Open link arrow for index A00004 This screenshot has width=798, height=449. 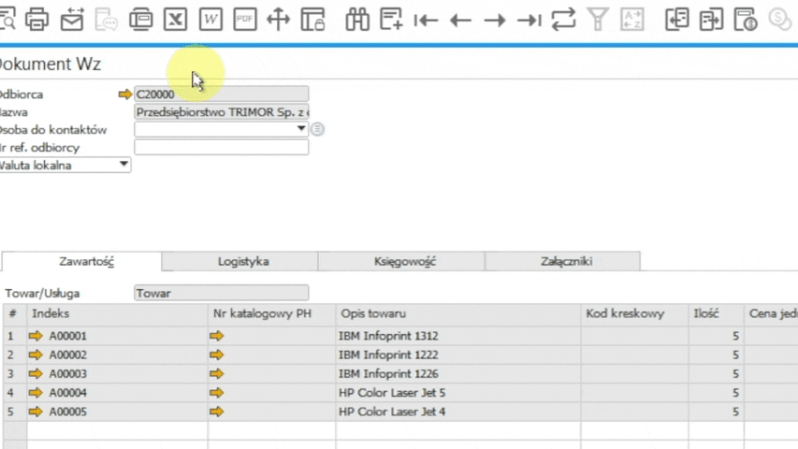coord(36,393)
